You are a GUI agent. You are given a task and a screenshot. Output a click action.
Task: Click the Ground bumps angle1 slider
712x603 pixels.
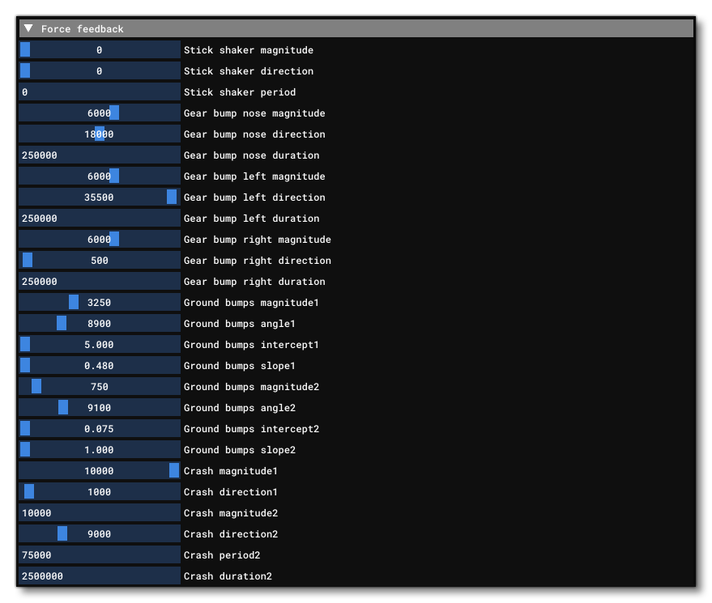pyautogui.click(x=100, y=324)
